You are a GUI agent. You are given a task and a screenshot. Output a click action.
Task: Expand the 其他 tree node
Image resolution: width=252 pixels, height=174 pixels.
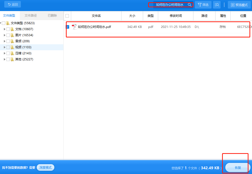5,59
